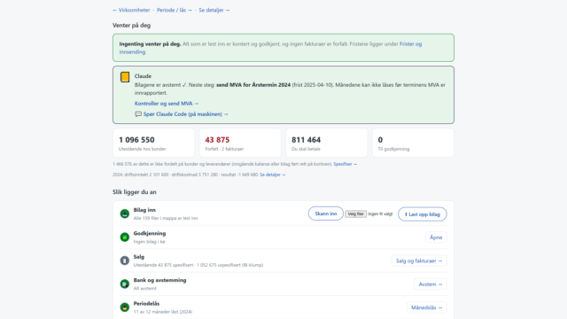Select the 'Alt avstemt' status text

[x=145, y=289]
